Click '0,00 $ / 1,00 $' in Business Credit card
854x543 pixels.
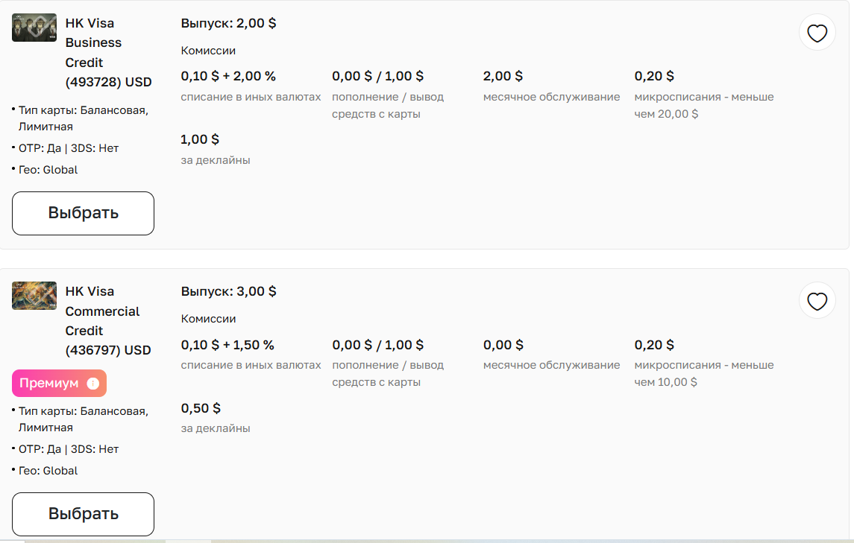coord(377,76)
